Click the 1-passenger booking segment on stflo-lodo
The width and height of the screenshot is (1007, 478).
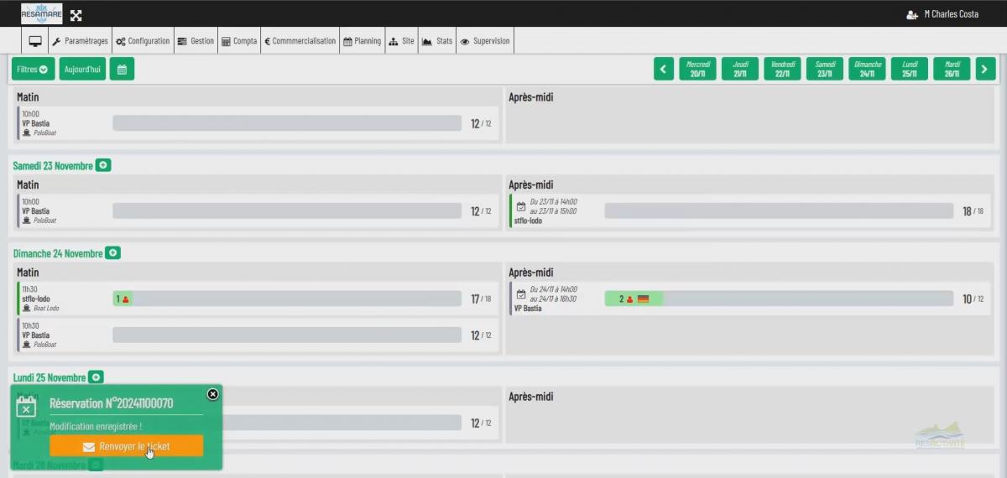point(123,299)
